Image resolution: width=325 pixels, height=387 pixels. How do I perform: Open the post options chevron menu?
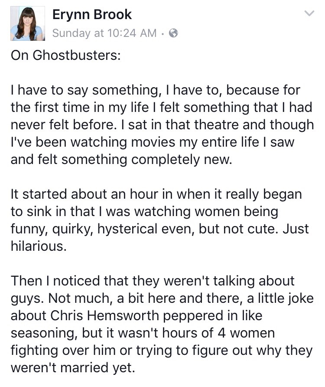(x=309, y=14)
